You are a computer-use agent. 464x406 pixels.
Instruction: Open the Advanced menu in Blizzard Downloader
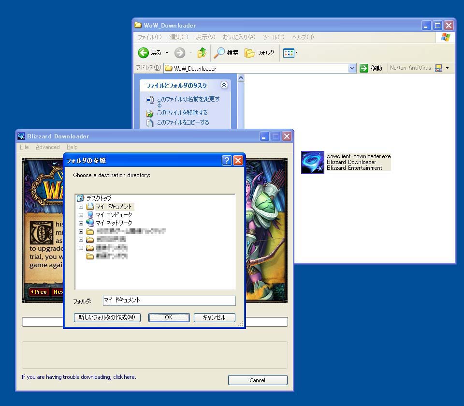[x=48, y=147]
